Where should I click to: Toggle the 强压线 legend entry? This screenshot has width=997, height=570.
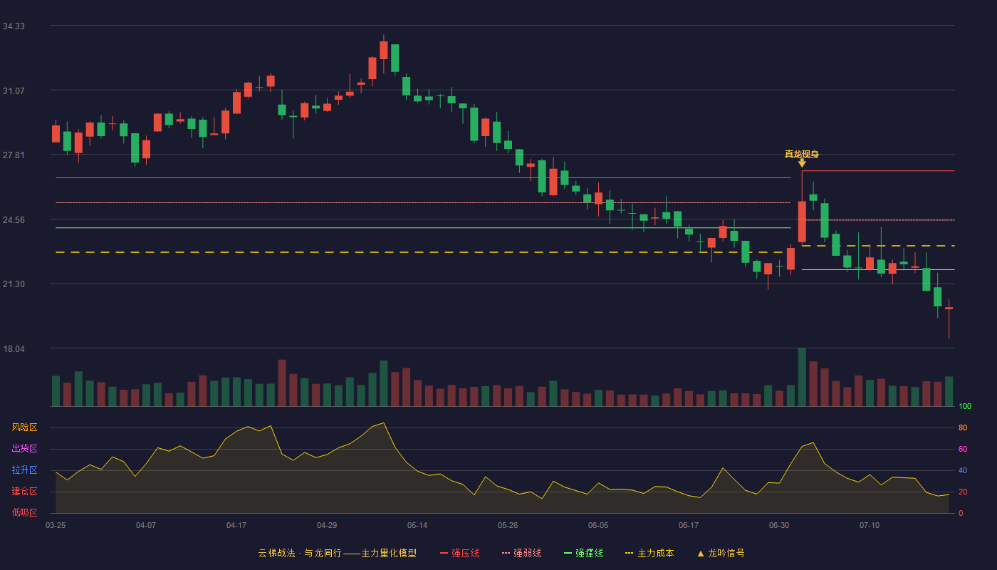459,553
